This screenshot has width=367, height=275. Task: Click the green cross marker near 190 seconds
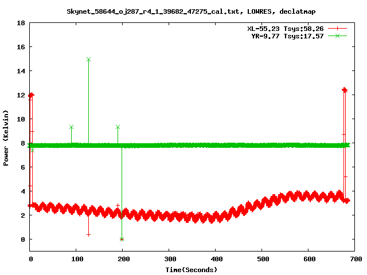tap(118, 127)
